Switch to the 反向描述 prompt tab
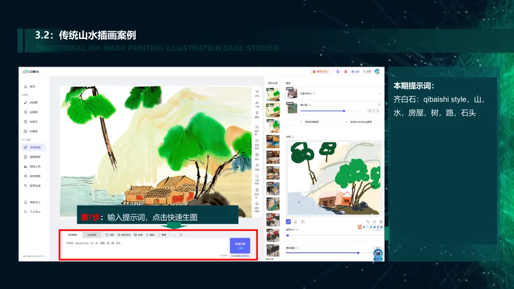 tap(92, 235)
